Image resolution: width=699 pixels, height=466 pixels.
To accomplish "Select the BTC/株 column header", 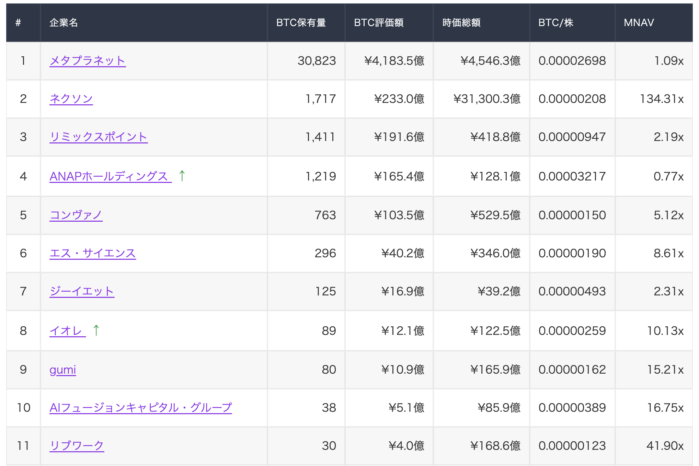I will point(554,23).
